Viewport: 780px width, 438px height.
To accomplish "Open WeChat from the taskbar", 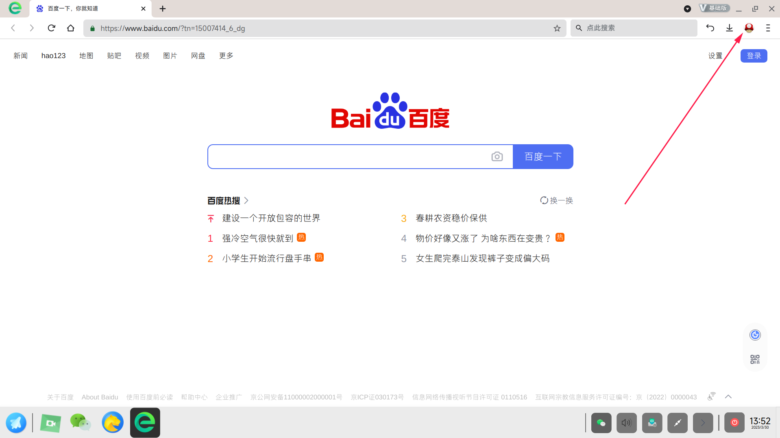I will [81, 423].
